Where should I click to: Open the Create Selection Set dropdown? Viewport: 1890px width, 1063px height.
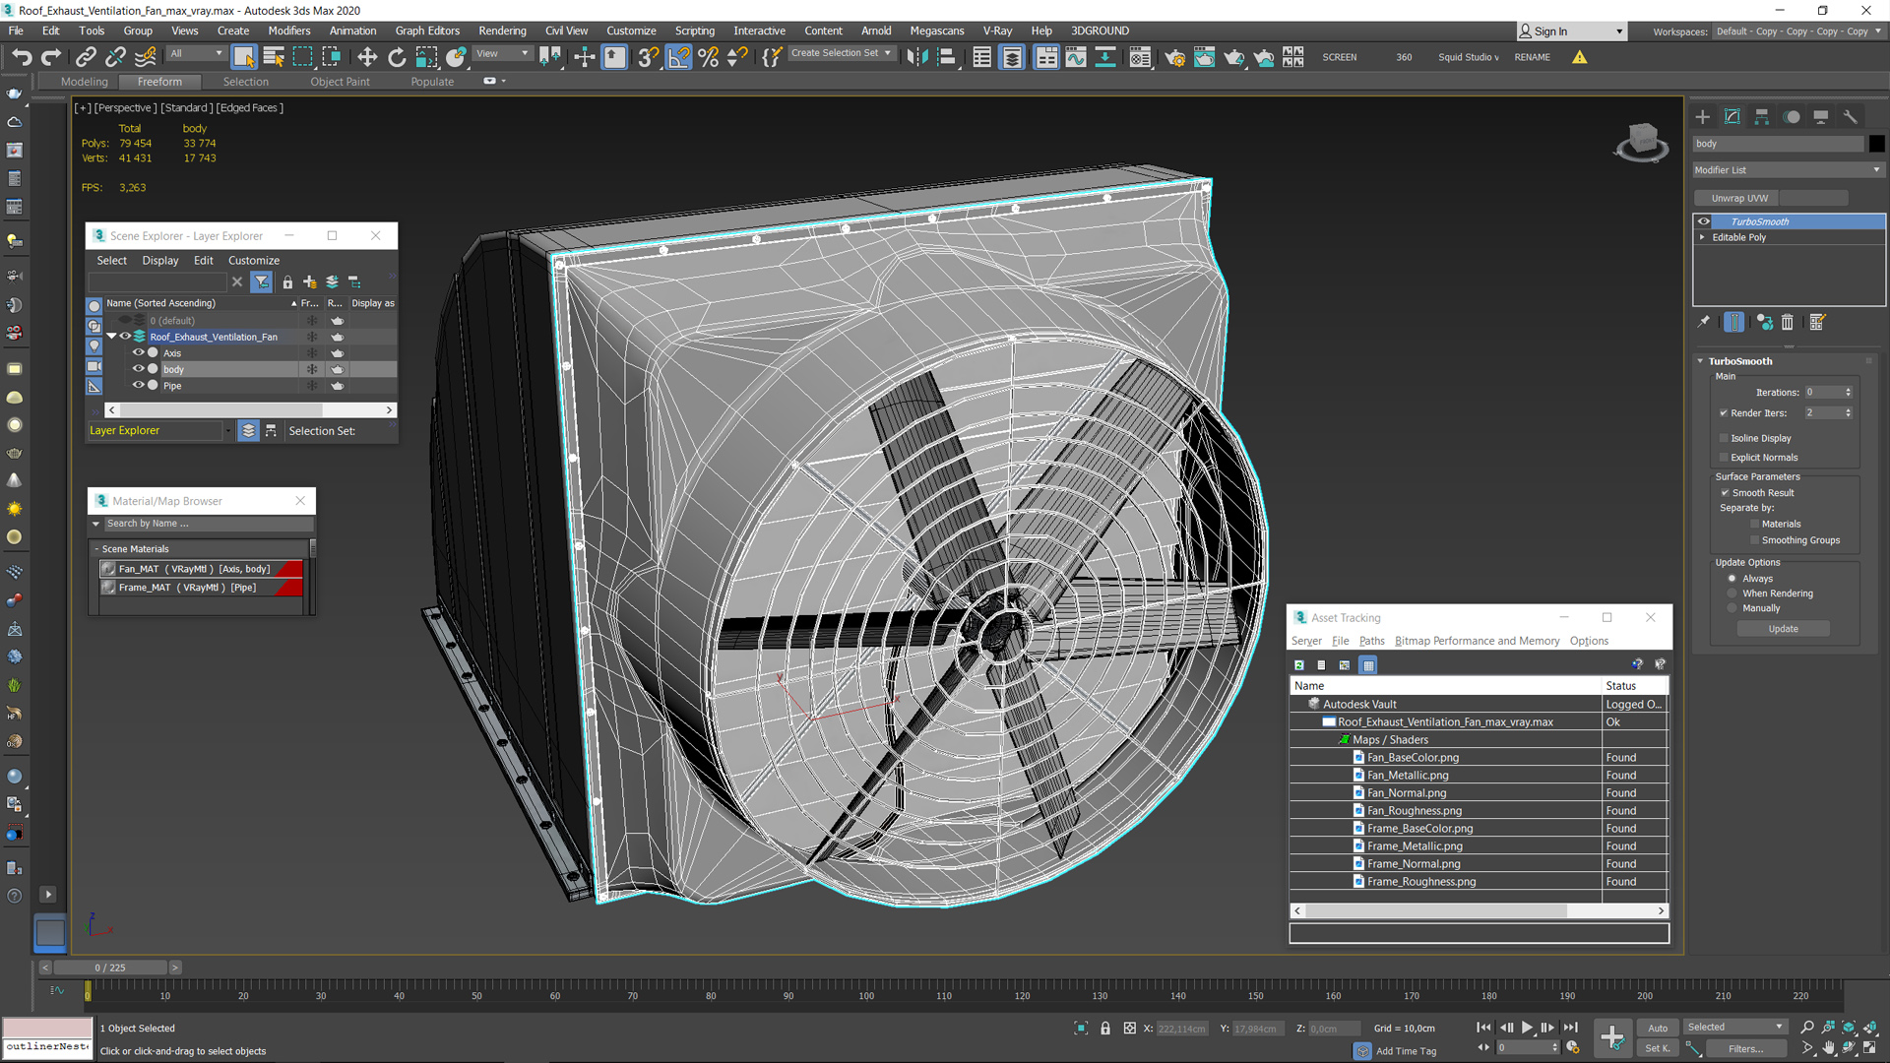(x=841, y=53)
